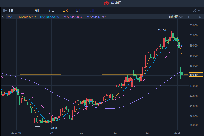Click the 华盛通 logo icon
The height and width of the screenshot is (136, 204).
click(106, 3)
